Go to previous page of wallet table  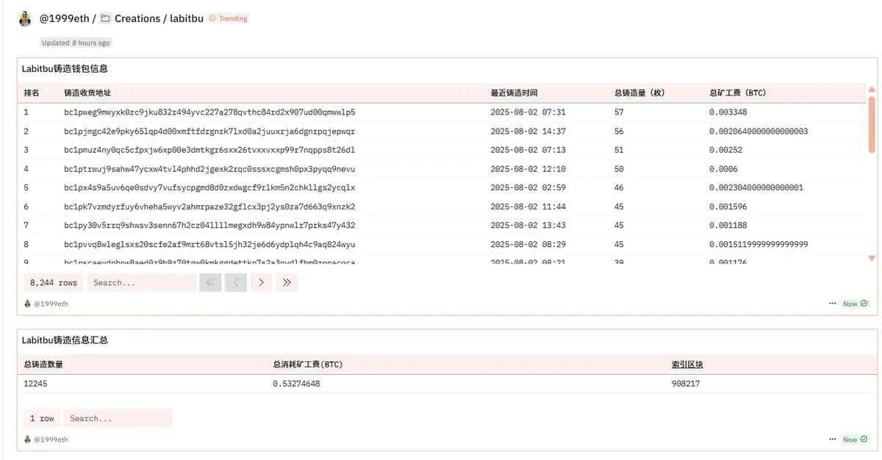(236, 282)
